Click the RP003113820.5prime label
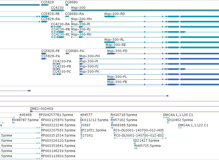This screenshot has width=219, height=160. 58,156
